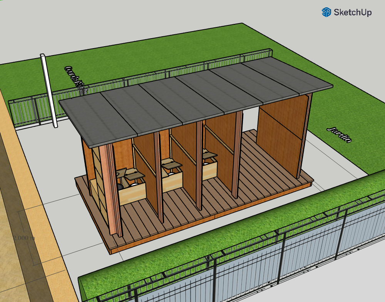385x302 pixels.
Task: Click the SketchUp watermark text
Action: coord(352,12)
